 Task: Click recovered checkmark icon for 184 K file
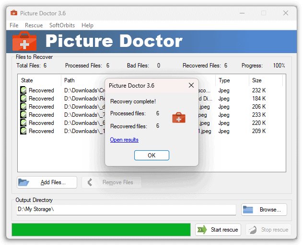(23, 98)
